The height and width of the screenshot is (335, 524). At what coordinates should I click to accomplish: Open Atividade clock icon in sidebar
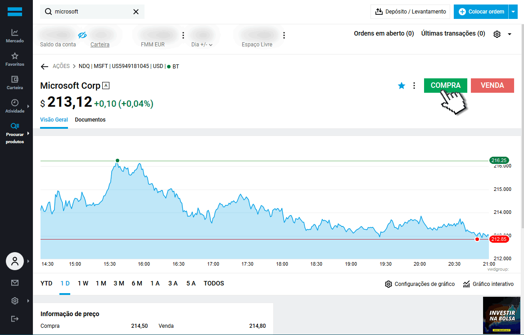(15, 106)
